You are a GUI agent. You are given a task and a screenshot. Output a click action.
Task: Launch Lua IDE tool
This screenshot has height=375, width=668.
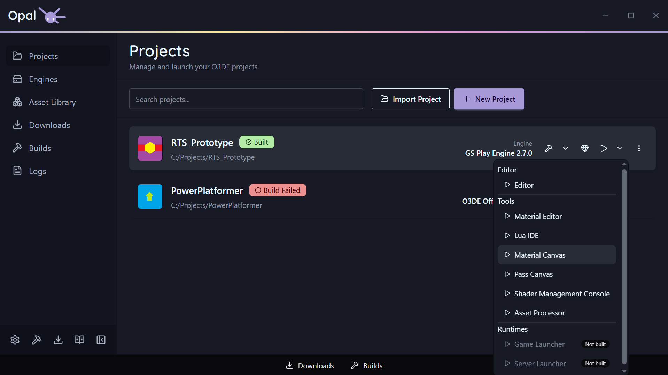pos(557,235)
